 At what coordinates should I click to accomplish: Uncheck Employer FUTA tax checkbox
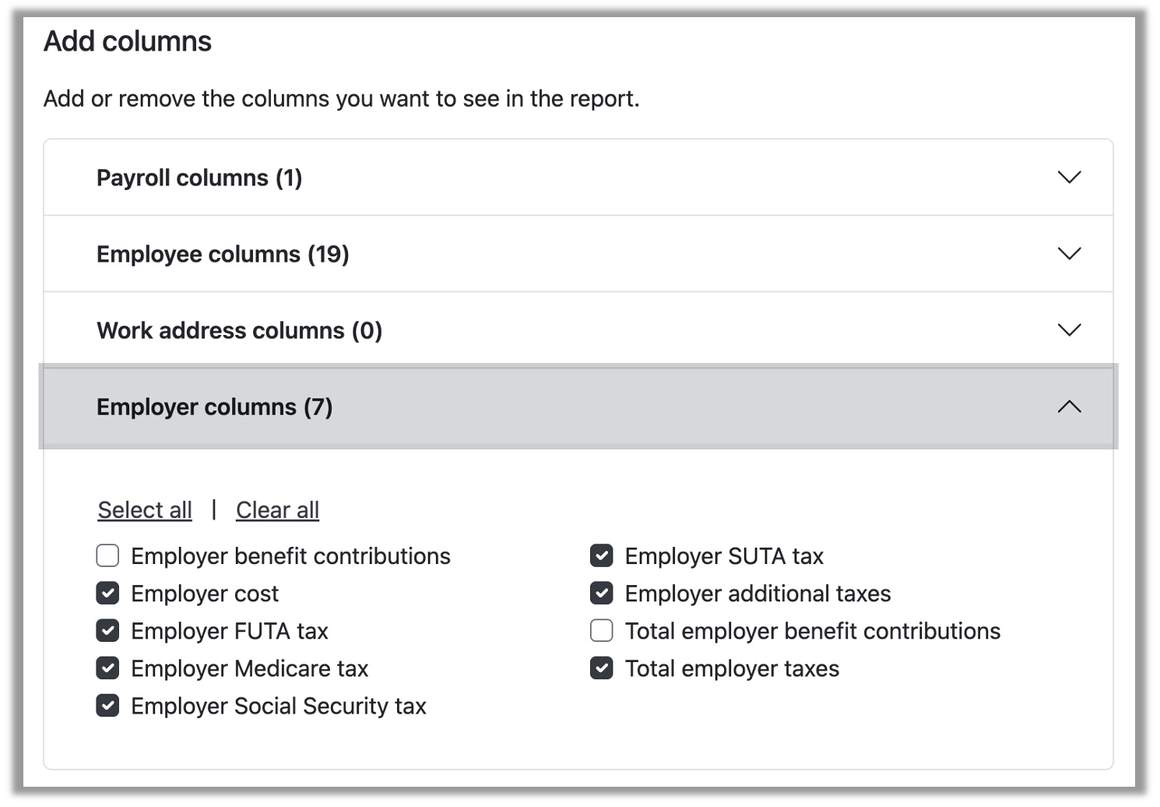point(107,631)
